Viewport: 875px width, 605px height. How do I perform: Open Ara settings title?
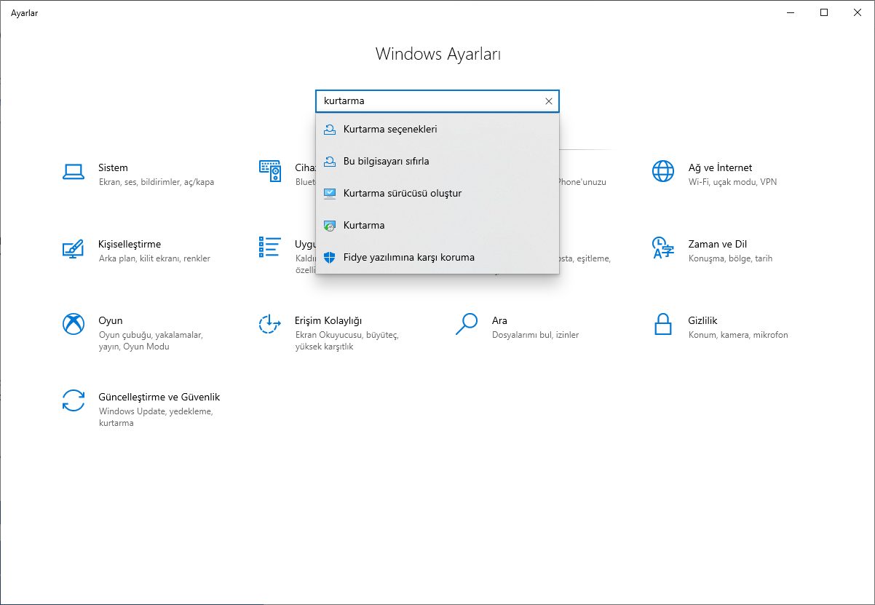tap(499, 320)
